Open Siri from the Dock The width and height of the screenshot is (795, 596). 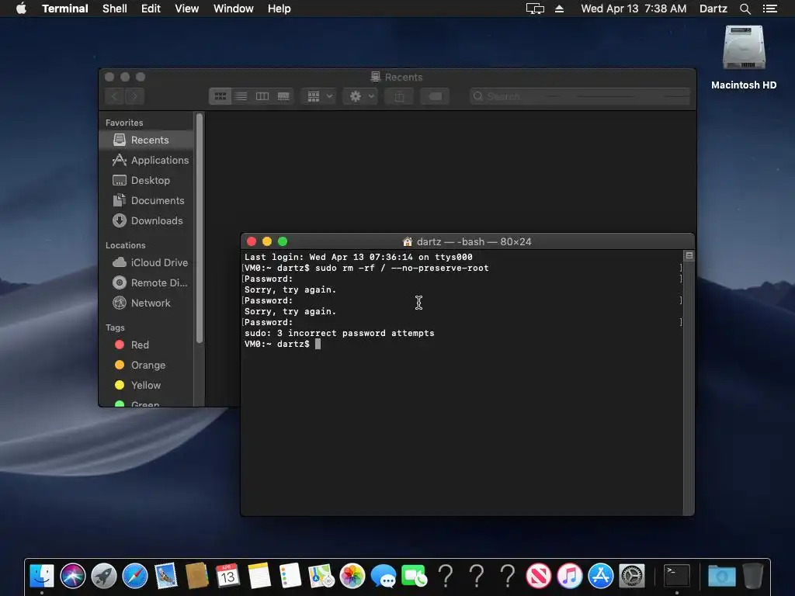[73, 577]
